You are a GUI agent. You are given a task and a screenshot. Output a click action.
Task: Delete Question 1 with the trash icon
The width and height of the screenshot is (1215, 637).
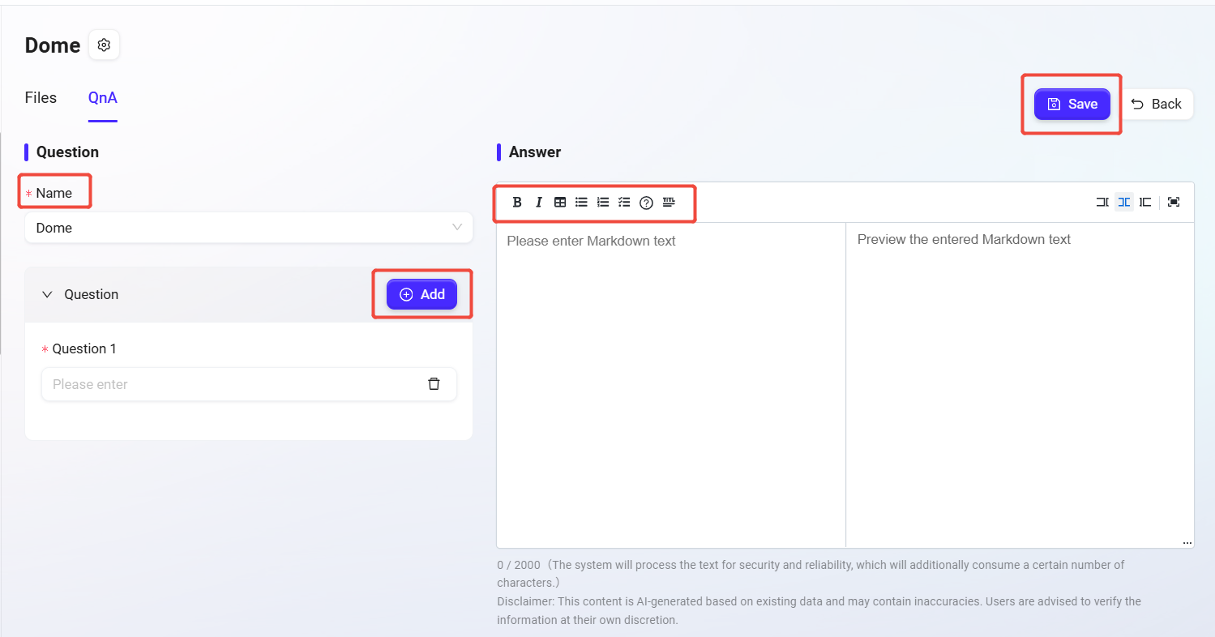[x=434, y=384]
